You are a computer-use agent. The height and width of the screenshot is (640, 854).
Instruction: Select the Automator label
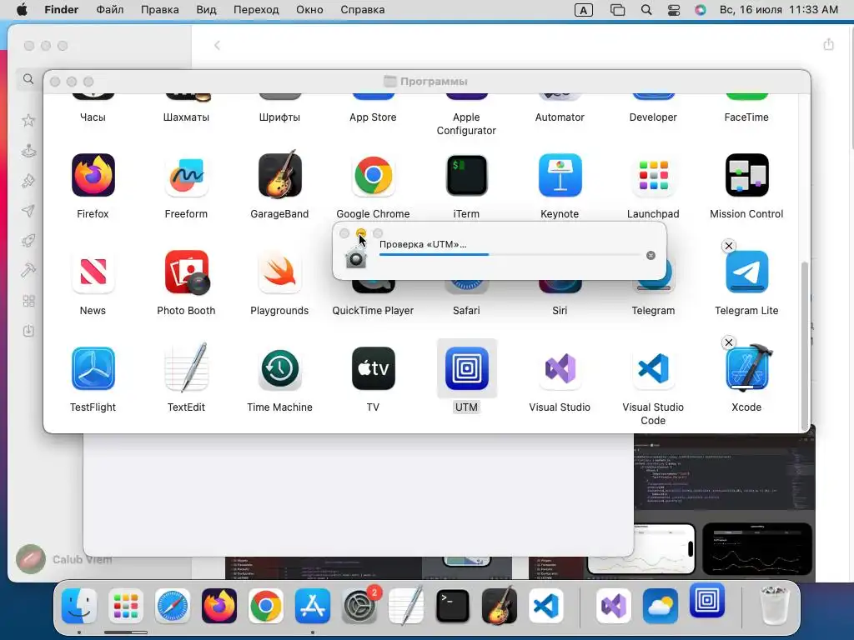(560, 117)
